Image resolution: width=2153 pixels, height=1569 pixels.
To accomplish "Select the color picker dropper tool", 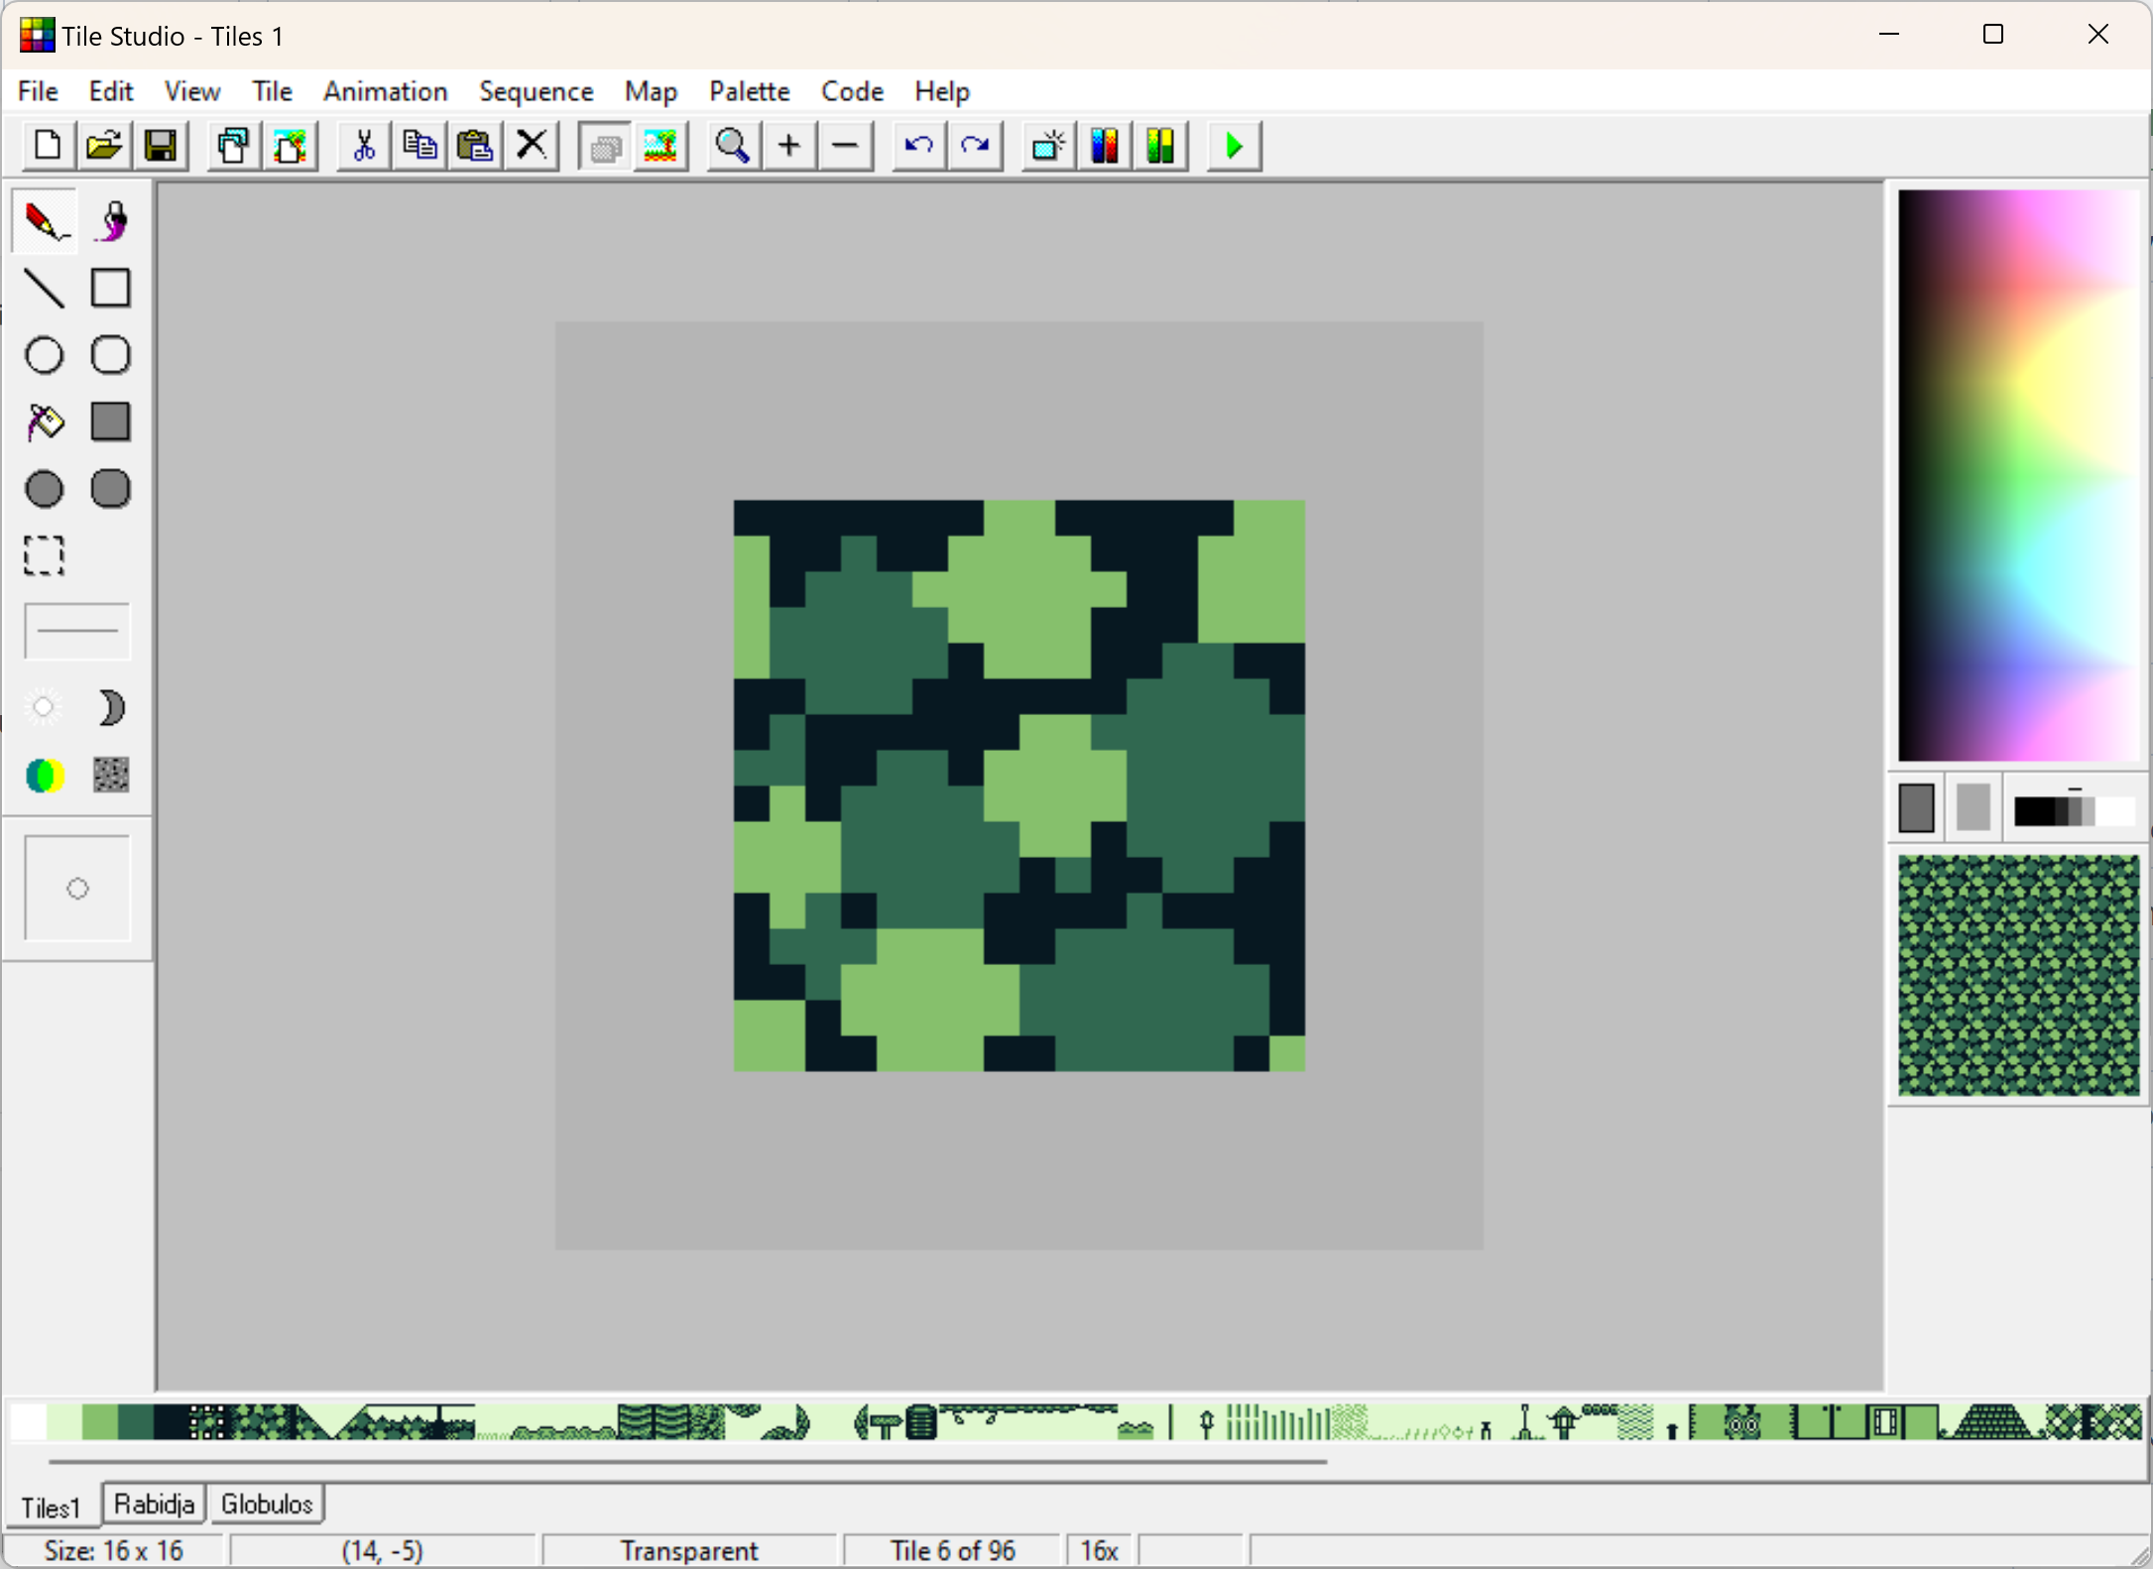I will tap(111, 221).
